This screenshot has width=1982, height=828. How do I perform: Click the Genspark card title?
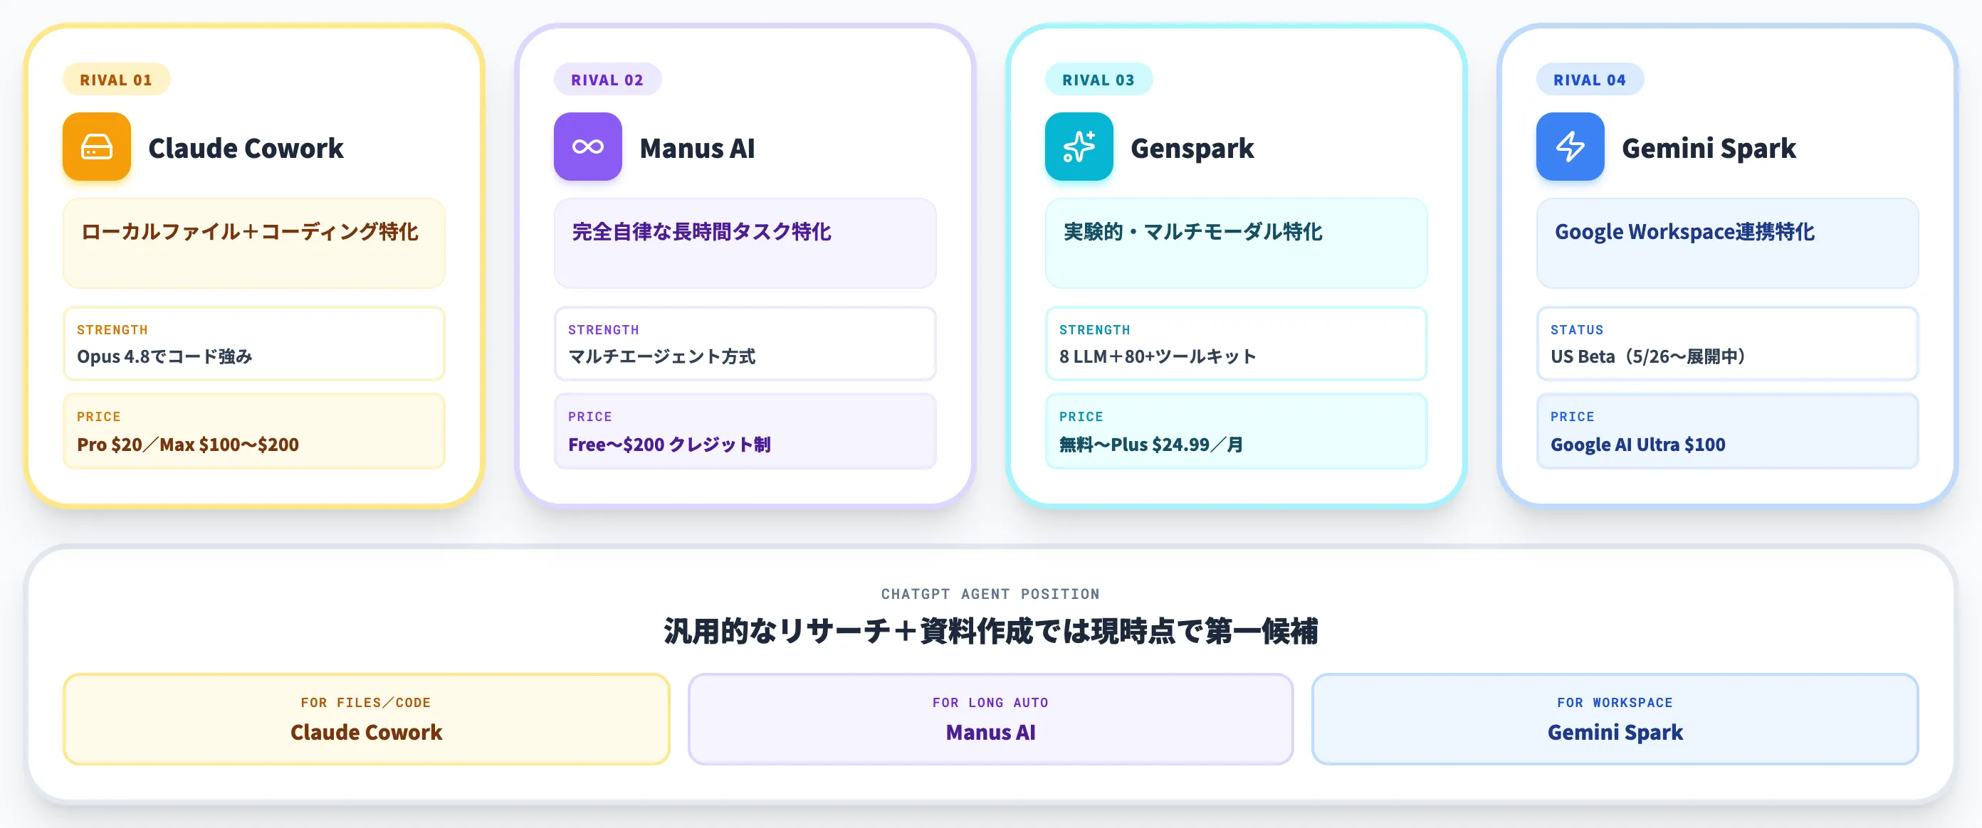click(1192, 148)
